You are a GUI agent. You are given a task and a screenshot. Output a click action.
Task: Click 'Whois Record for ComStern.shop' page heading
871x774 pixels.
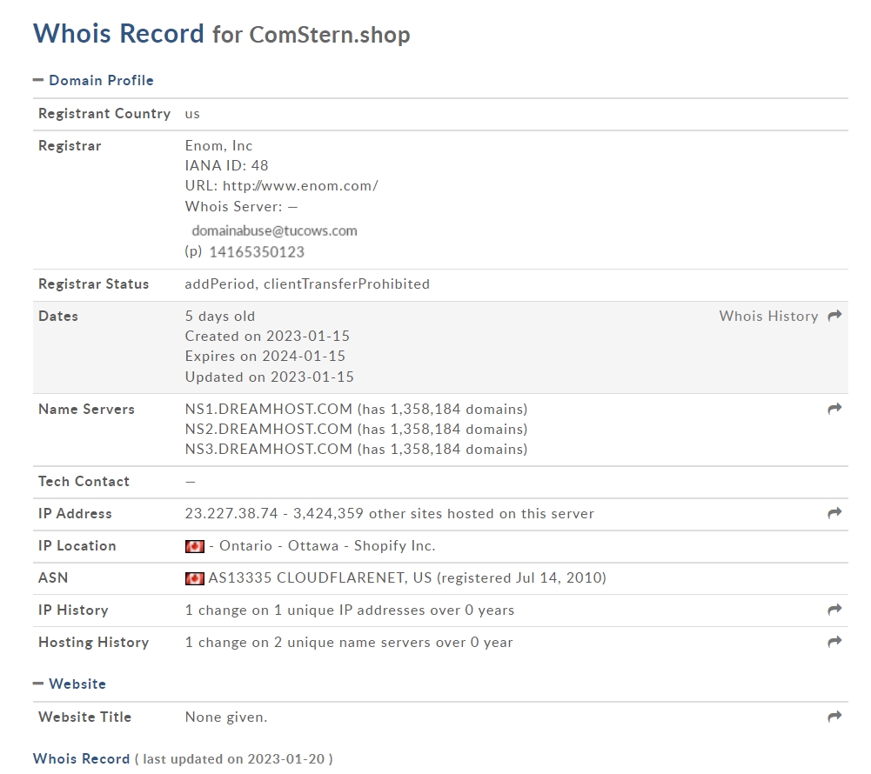[x=222, y=34]
